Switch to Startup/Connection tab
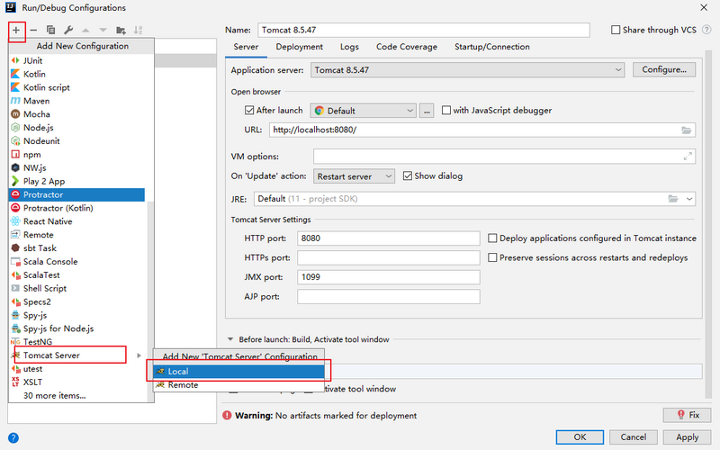720x450 pixels. (x=492, y=47)
